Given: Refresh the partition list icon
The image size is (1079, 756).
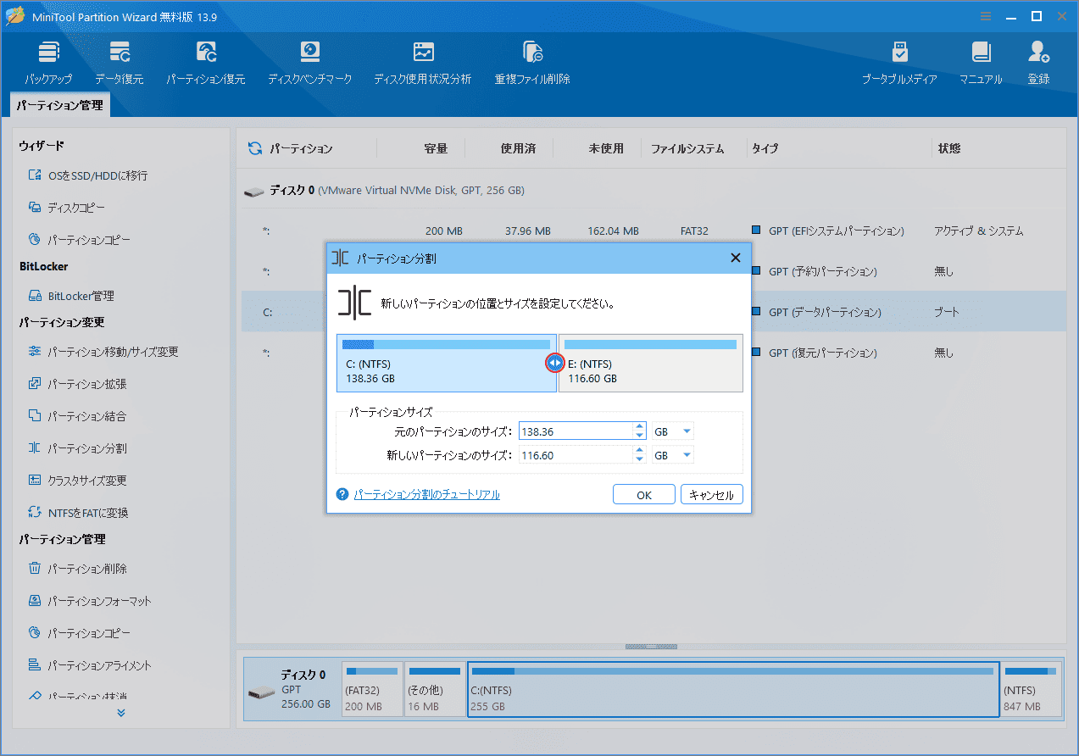Looking at the screenshot, I should pyautogui.click(x=254, y=148).
